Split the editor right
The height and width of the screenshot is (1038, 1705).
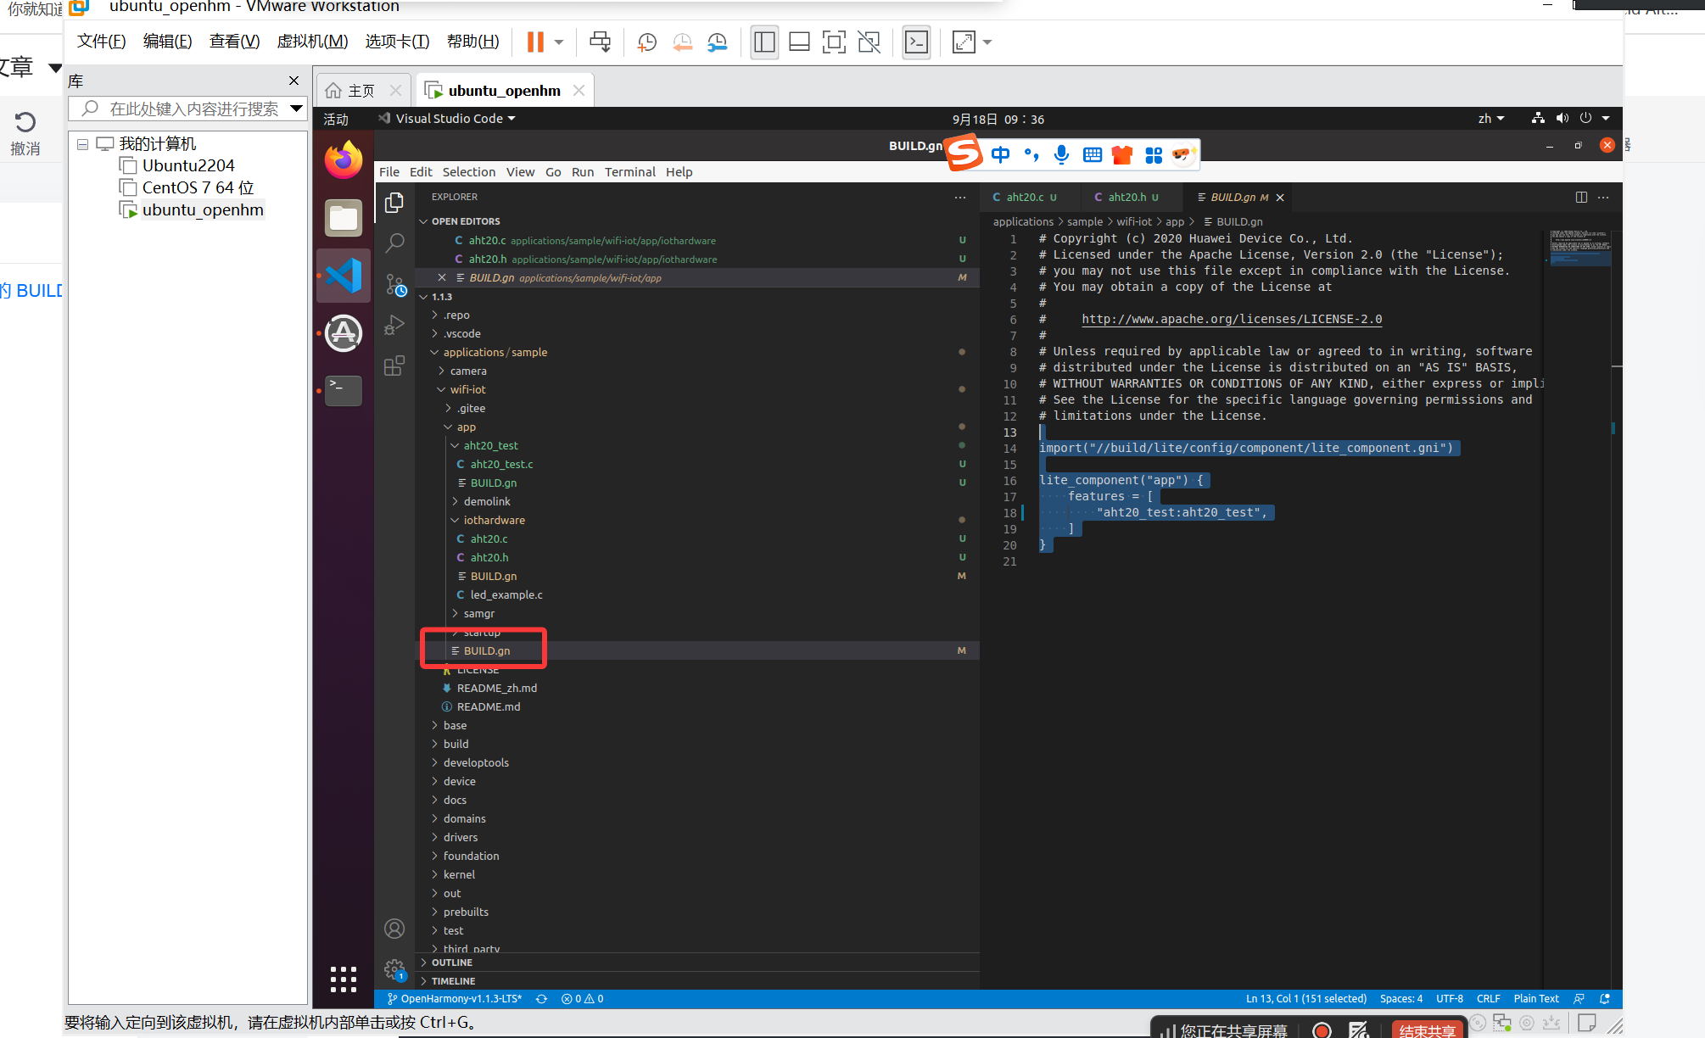(1581, 197)
